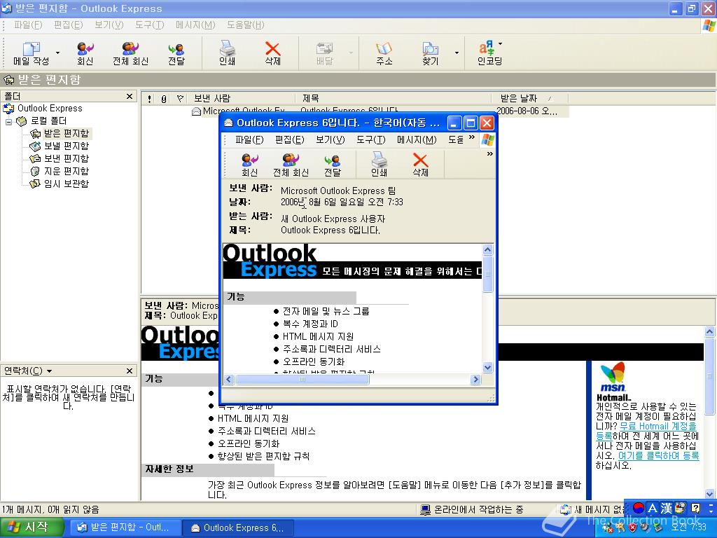Screen dimensions: 717x538
Task: Open 도구(T) menu in the message window
Action: (x=371, y=139)
